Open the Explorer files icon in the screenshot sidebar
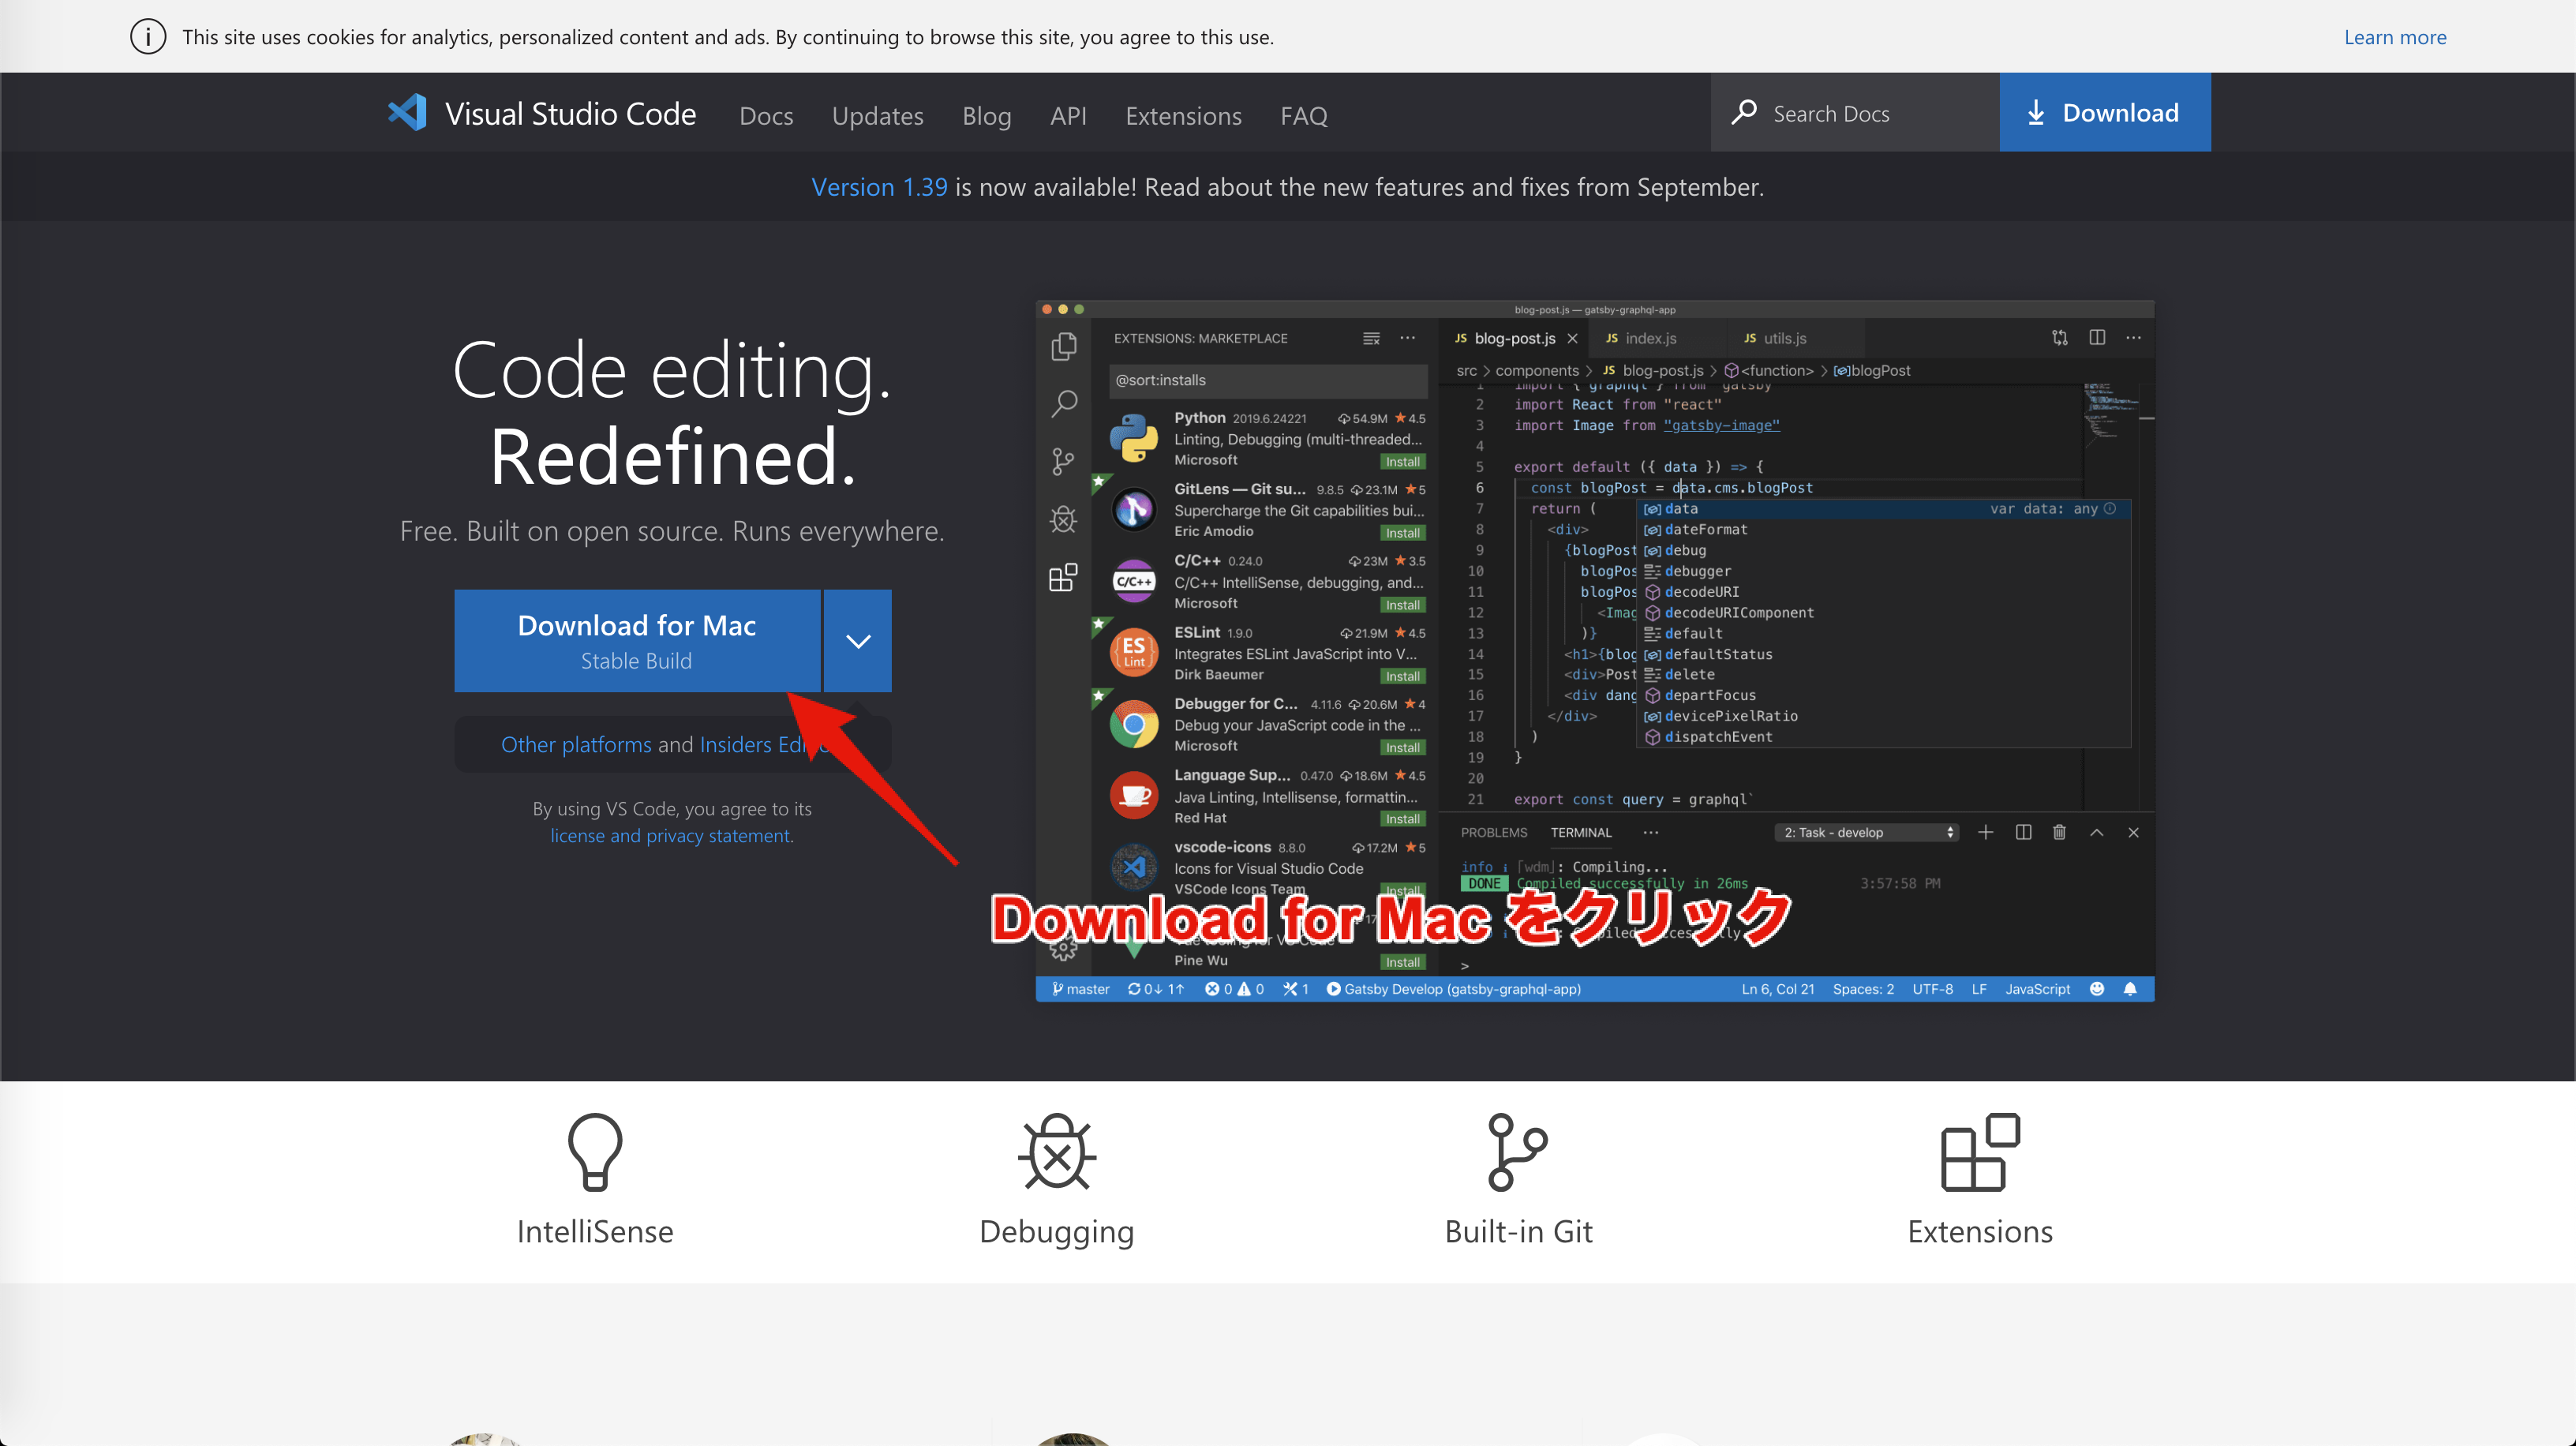Screen dimensions: 2576x1446 pyautogui.click(x=1064, y=347)
